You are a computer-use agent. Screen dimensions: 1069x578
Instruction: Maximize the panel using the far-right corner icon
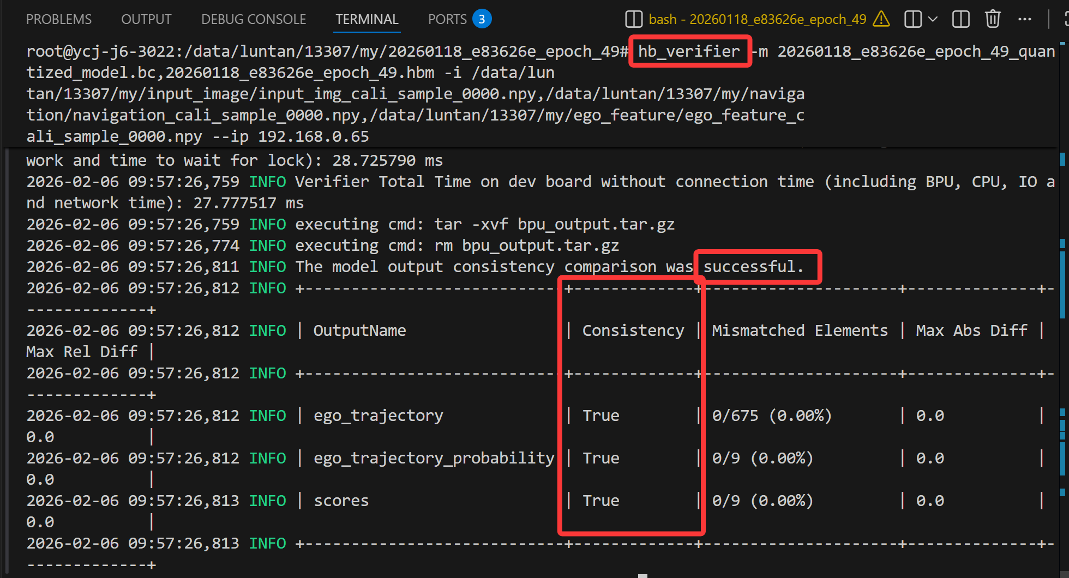point(1065,20)
